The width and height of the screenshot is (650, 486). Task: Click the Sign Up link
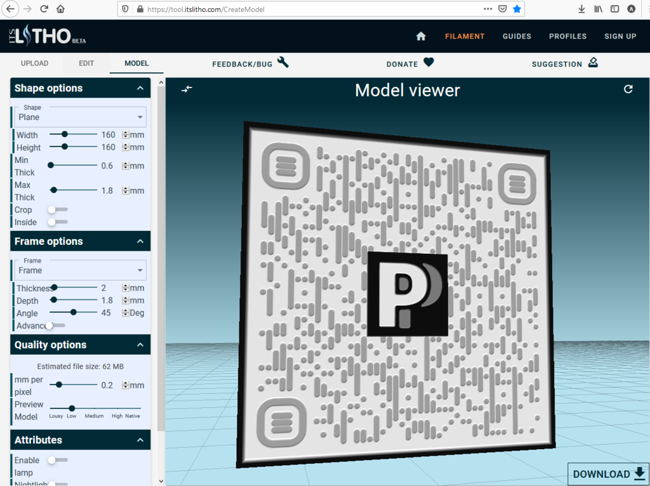(x=620, y=37)
